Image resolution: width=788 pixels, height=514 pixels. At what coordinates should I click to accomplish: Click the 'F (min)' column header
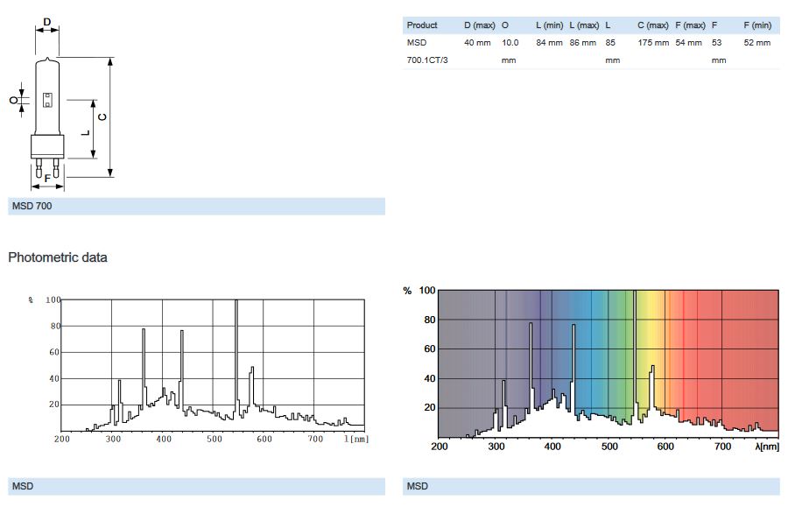tap(757, 25)
